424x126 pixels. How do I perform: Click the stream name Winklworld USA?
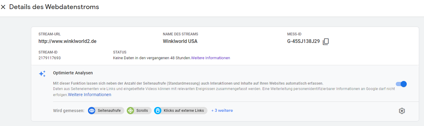click(x=180, y=41)
